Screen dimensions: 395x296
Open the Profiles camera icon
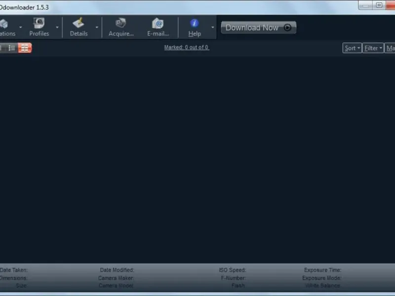click(x=39, y=23)
